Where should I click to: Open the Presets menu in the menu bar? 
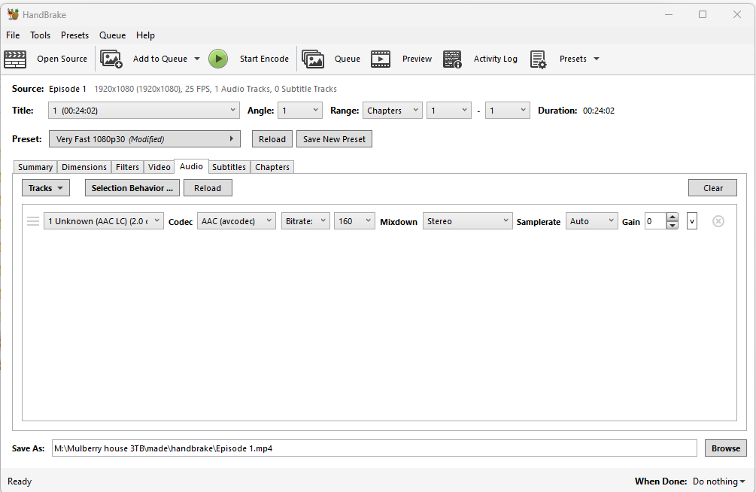(x=74, y=35)
